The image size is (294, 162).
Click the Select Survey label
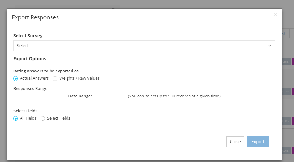[x=28, y=36]
